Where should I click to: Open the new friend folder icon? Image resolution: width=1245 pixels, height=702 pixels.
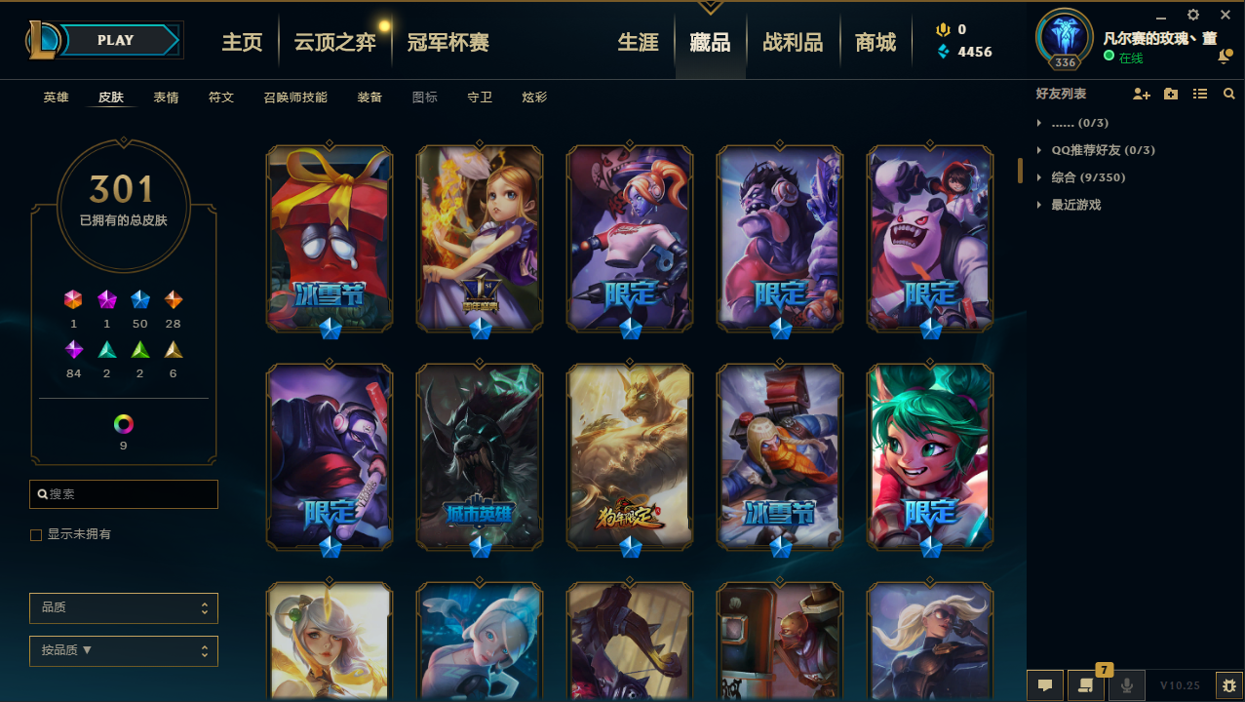coord(1171,94)
